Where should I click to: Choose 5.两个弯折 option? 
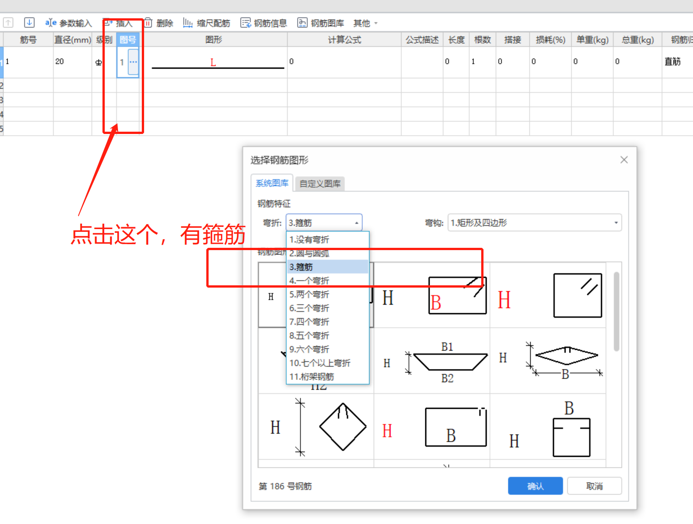328,294
